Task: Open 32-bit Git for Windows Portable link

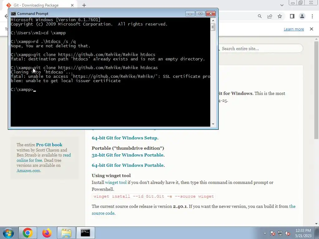Action: 127,155
